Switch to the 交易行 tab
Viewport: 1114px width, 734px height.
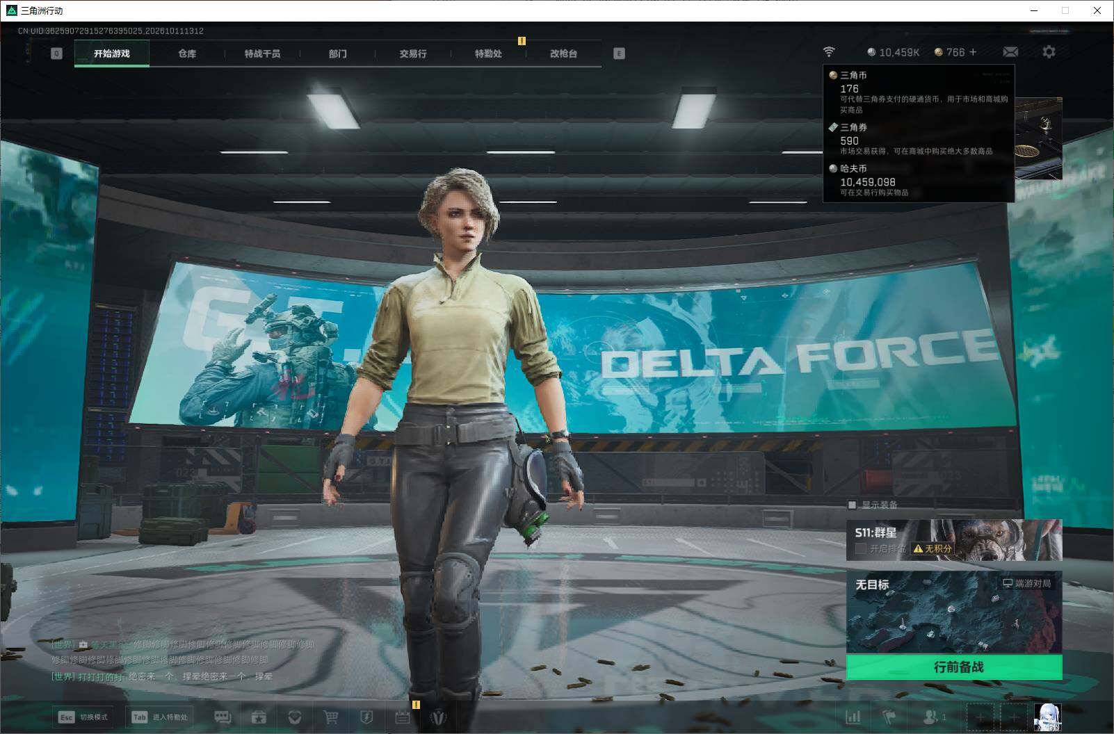pos(413,54)
